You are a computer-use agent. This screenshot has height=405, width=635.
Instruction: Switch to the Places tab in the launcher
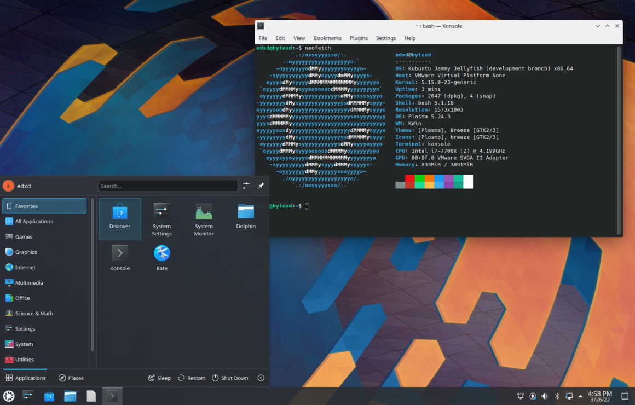pyautogui.click(x=71, y=378)
